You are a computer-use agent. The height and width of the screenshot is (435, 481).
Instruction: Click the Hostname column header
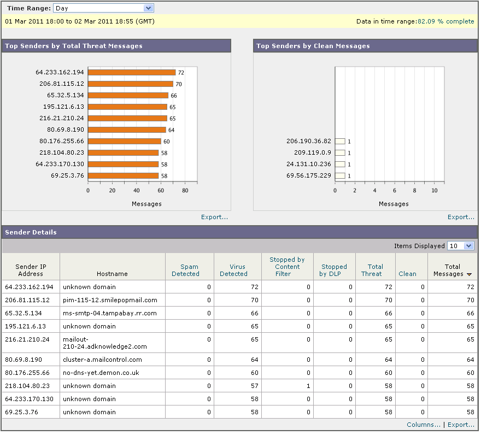coord(112,274)
